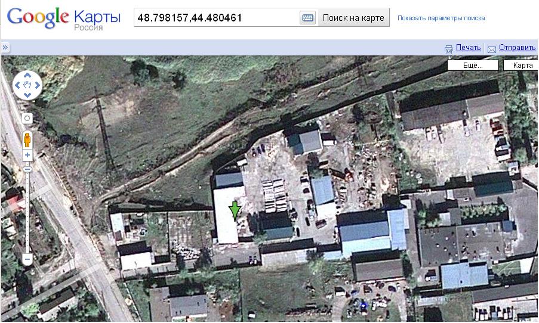539x323 pixels.
Task: Select the Street View pegman icon
Action: tap(27, 140)
